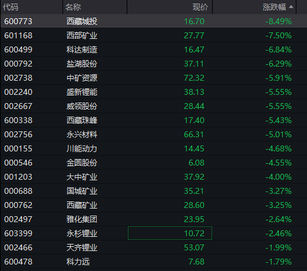Open 西藏城投 stock row
Screen dimensions: 307x271
tap(154, 21)
